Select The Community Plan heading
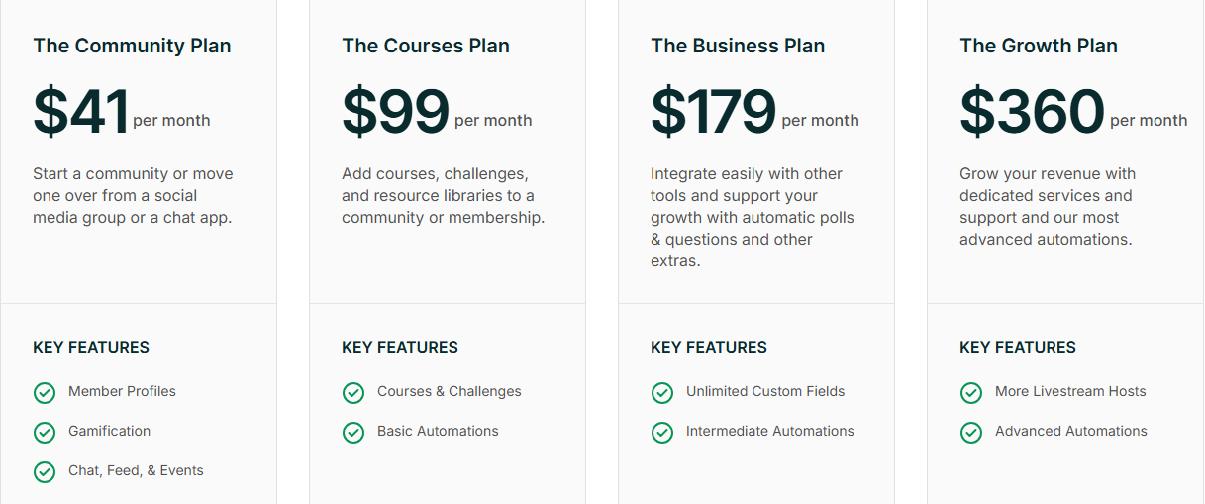Viewport: 1205px width, 504px height. point(132,46)
